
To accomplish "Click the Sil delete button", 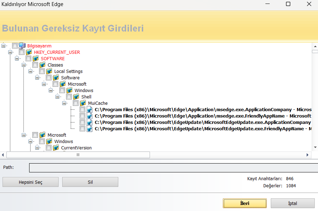I will coord(90,182).
